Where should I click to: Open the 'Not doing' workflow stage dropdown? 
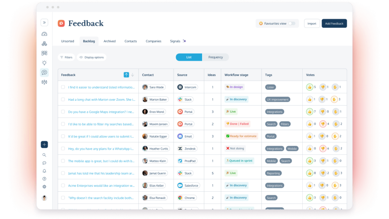(x=235, y=148)
